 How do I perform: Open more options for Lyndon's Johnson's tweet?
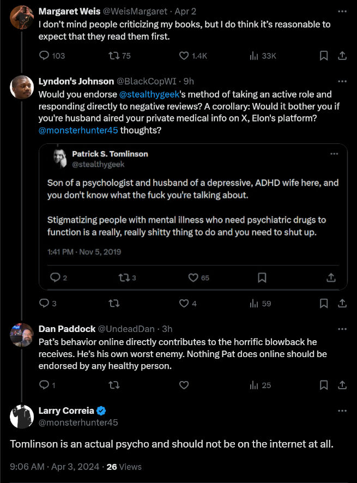click(342, 81)
